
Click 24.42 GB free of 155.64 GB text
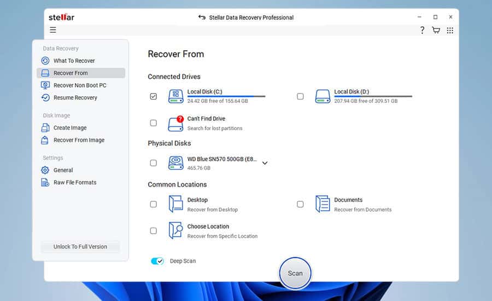click(218, 101)
